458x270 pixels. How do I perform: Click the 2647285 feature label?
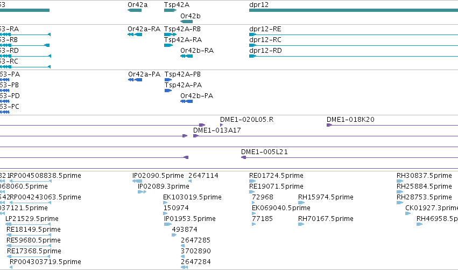coord(196,240)
